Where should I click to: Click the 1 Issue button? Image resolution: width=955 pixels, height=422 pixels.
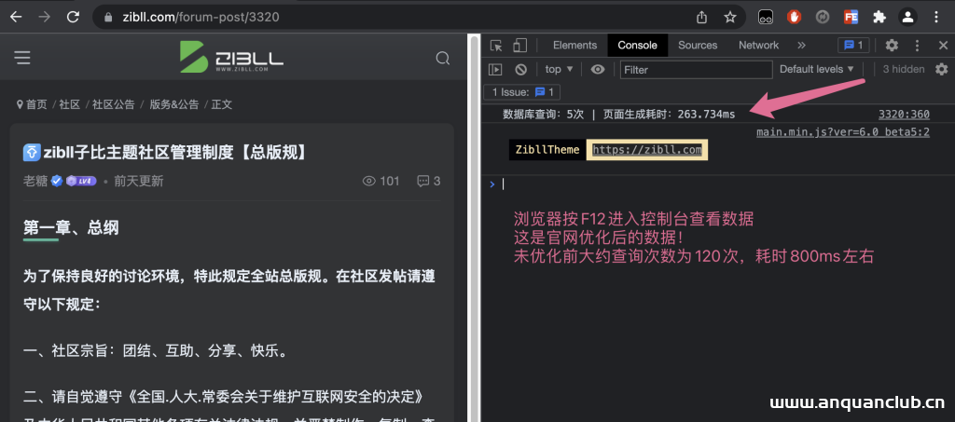tap(522, 92)
